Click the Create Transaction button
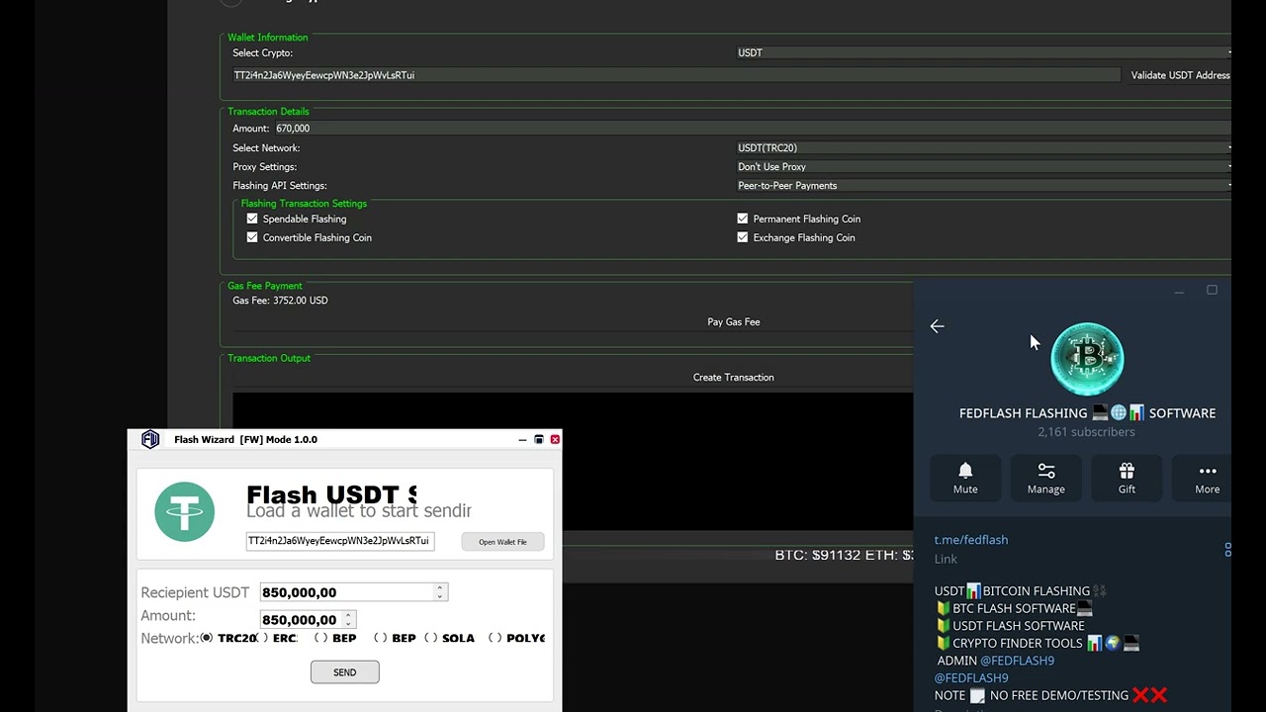This screenshot has width=1266, height=712. coord(733,377)
